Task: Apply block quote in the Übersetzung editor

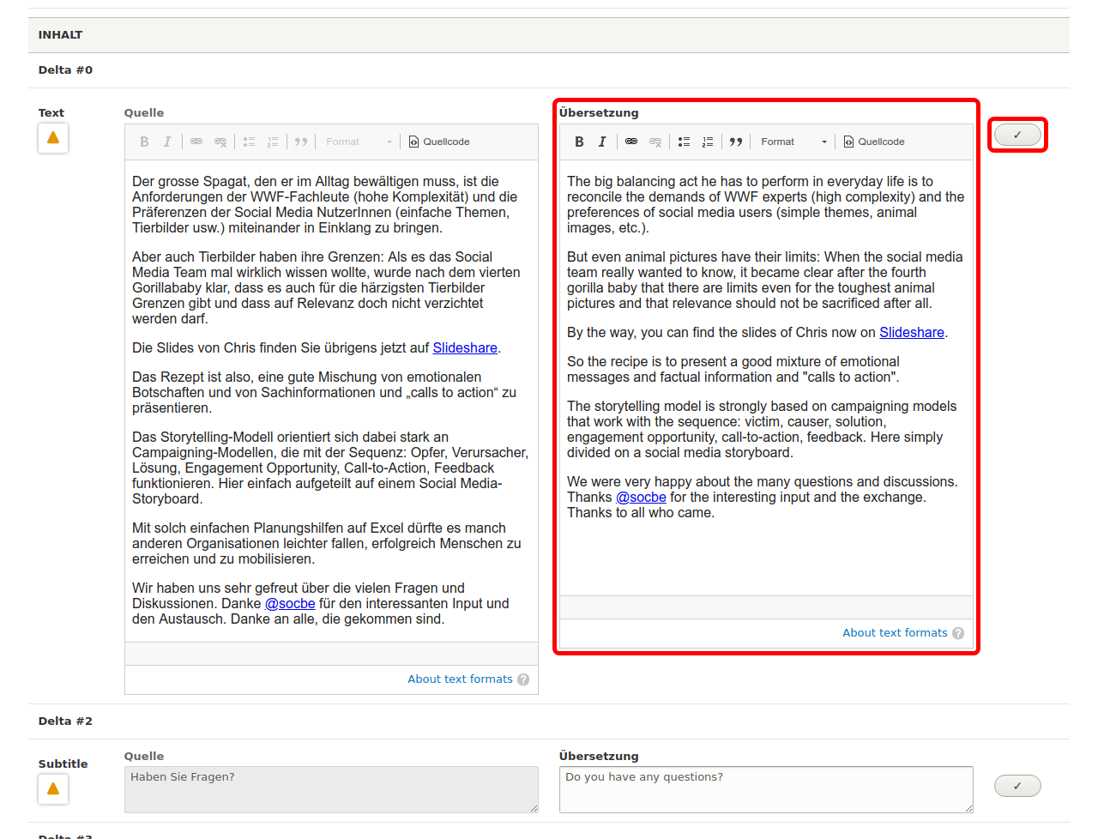Action: 736,142
